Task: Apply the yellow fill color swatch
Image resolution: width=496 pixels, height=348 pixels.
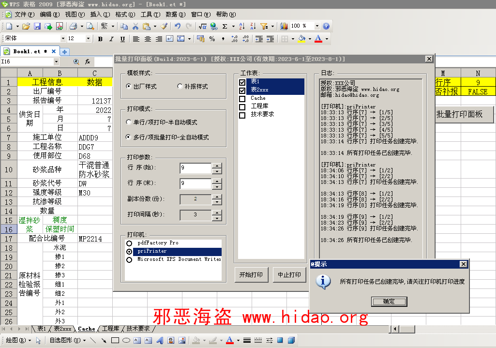Action: click(302, 39)
